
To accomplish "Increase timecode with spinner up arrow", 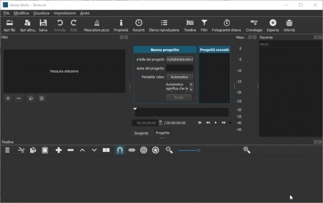I will (160, 121).
